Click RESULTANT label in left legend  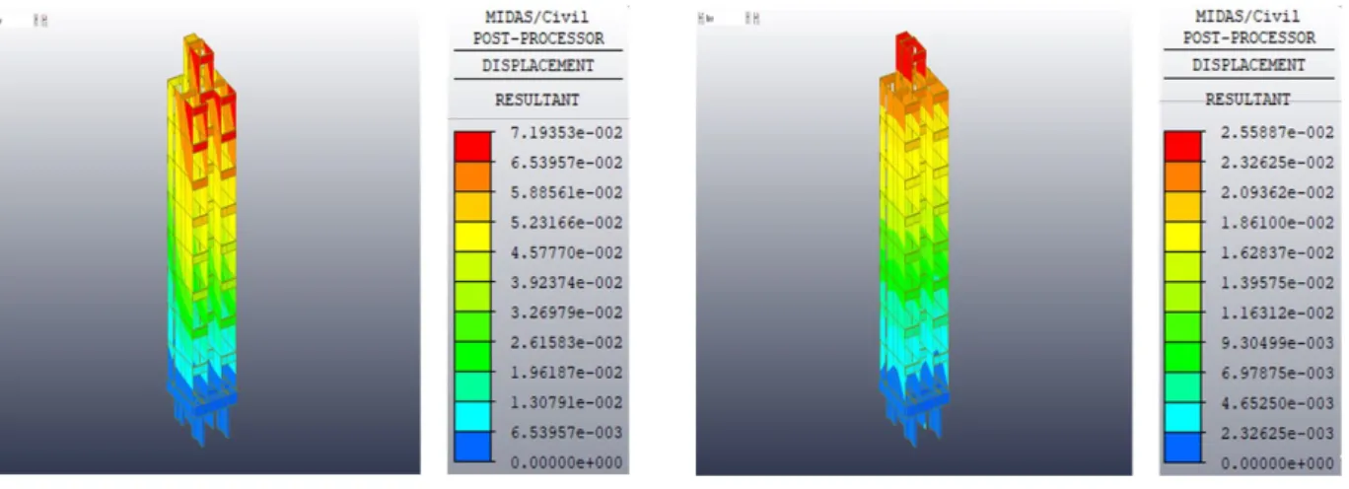pyautogui.click(x=537, y=100)
